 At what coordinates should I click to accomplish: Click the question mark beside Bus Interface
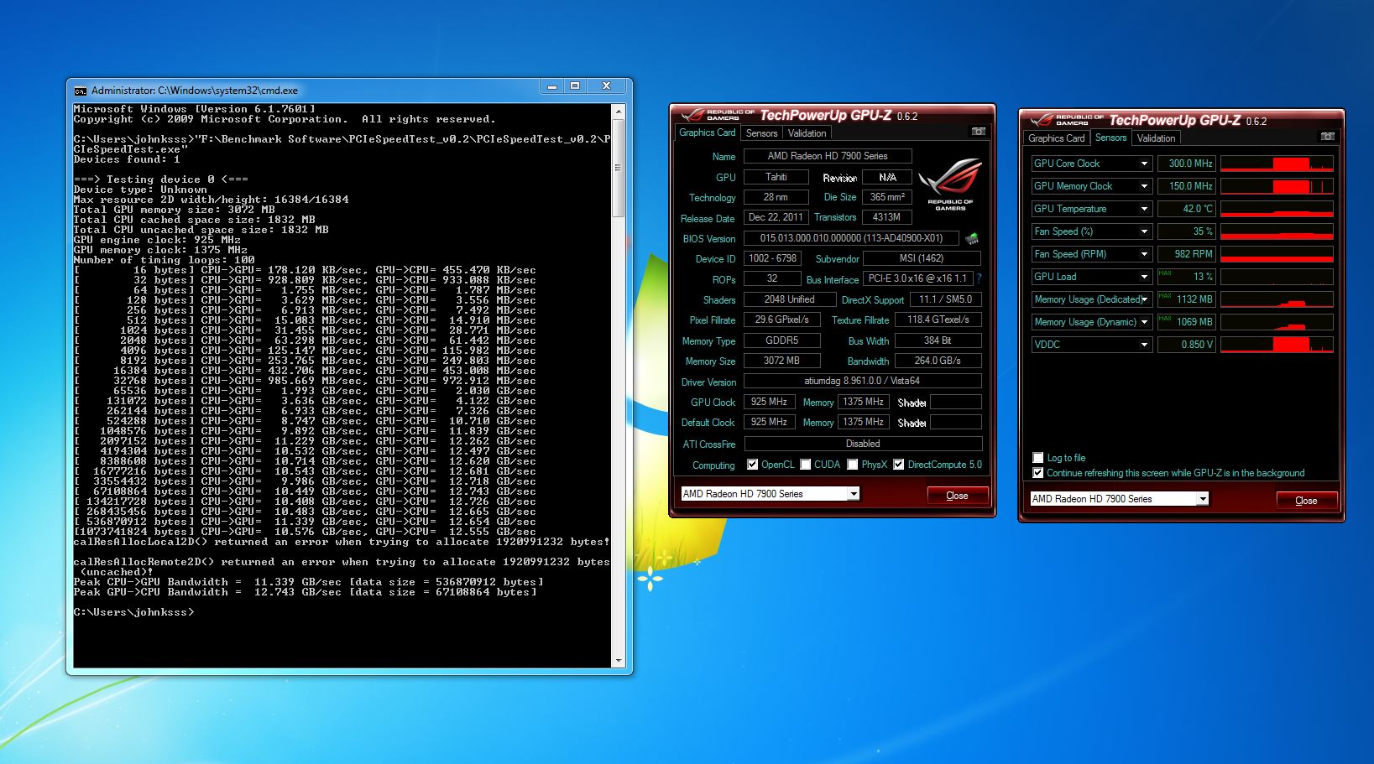pos(979,278)
